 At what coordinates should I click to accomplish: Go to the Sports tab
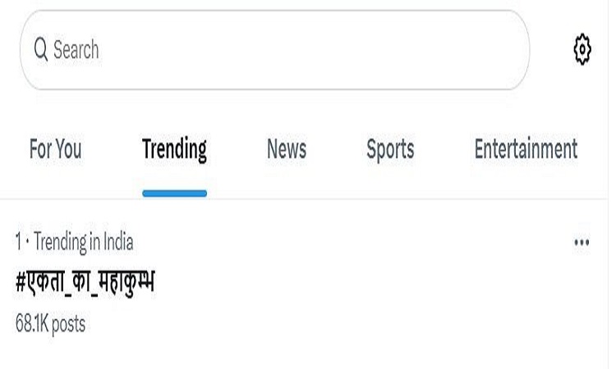tap(390, 150)
